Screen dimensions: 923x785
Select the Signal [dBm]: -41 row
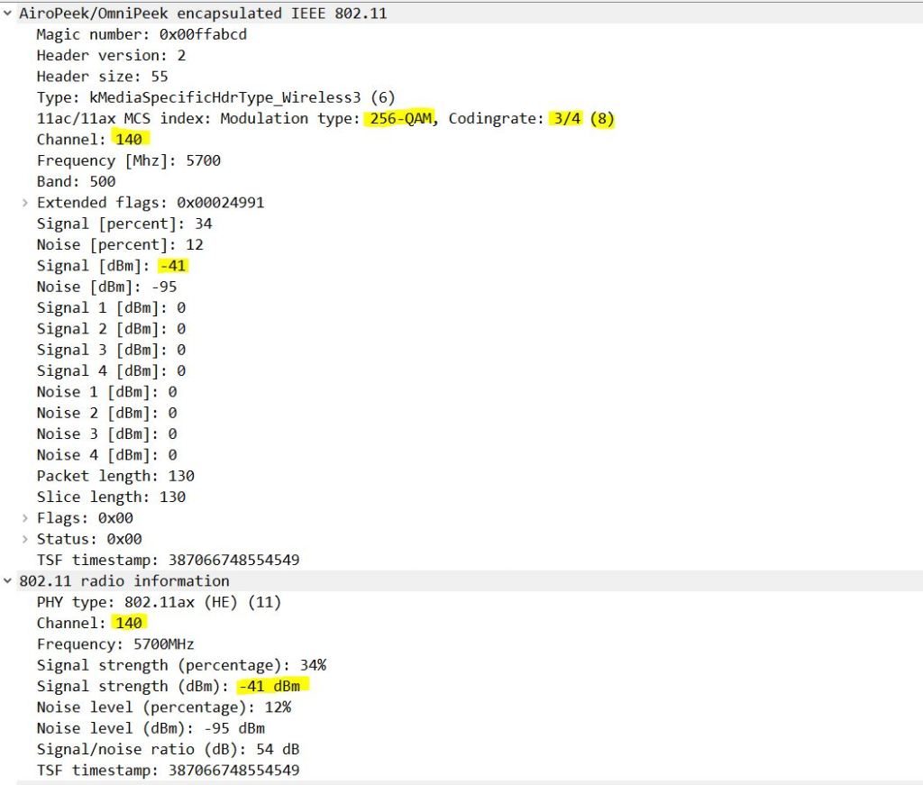pyautogui.click(x=113, y=266)
